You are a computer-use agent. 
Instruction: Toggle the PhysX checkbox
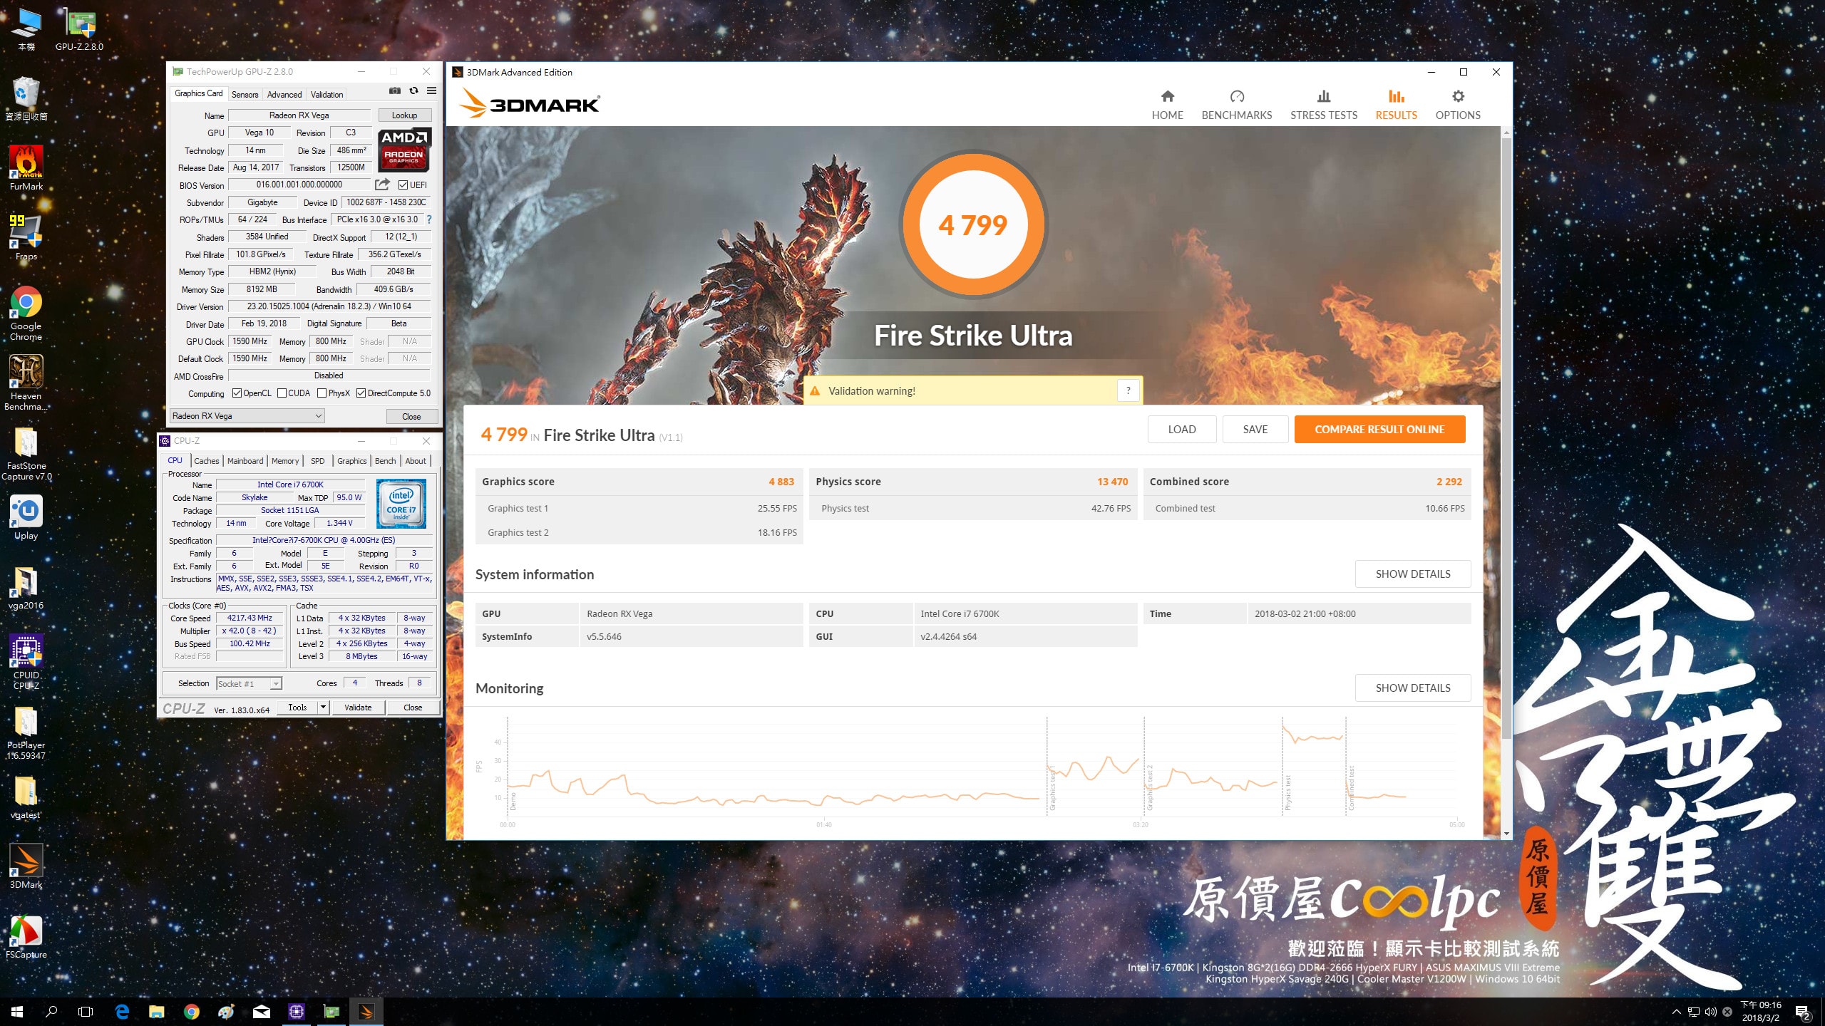click(322, 393)
